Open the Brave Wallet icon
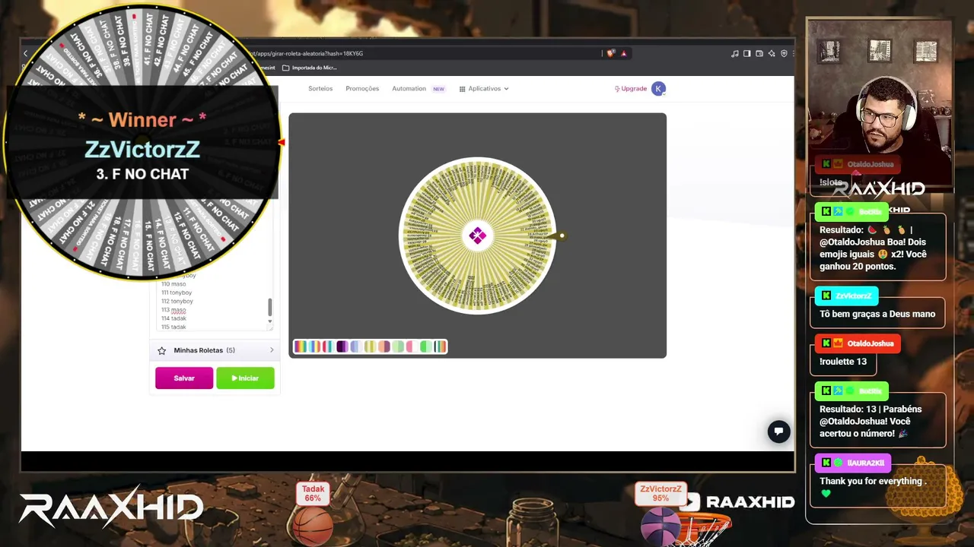Viewport: 974px width, 547px height. (759, 53)
